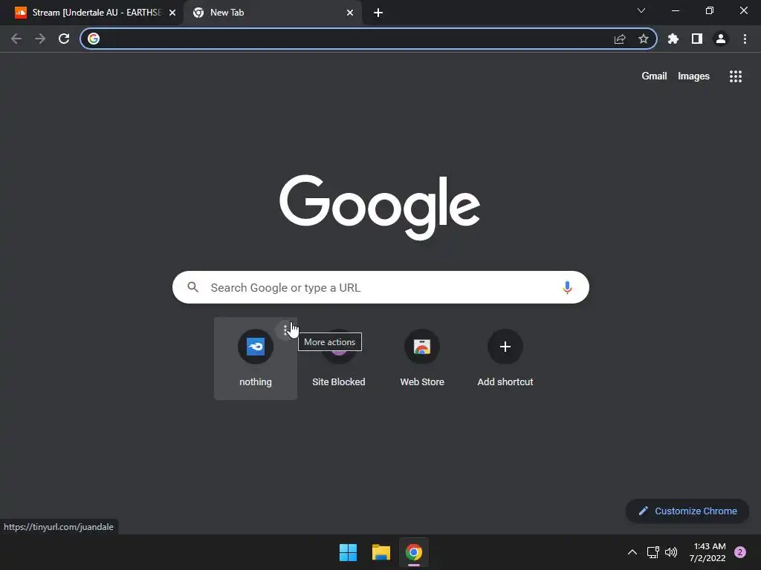Click the Google logo

(380, 207)
